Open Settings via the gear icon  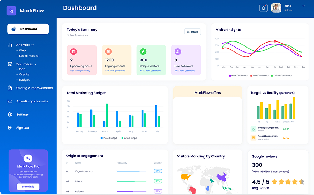click(x=10, y=115)
